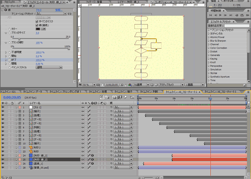The width and height of the screenshot is (251, 179).
Task: Toggle transparency grid icon in viewer
Action: pos(156,85)
